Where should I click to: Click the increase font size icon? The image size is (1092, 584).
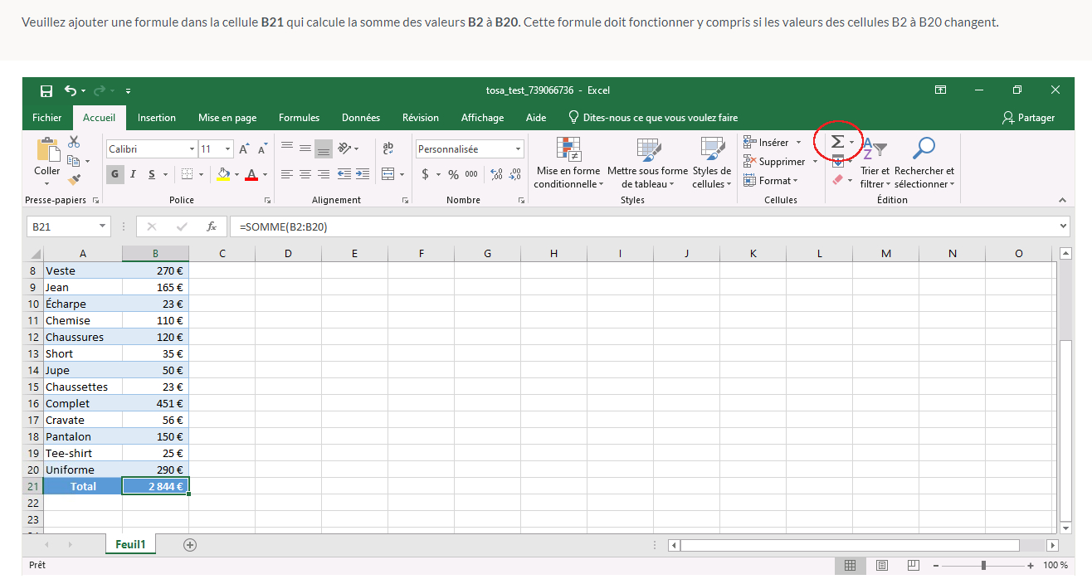point(244,149)
